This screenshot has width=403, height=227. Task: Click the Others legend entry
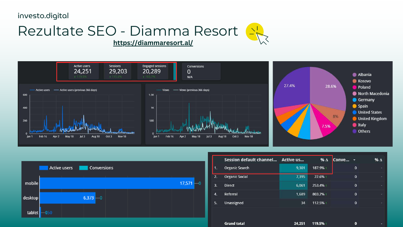click(361, 131)
